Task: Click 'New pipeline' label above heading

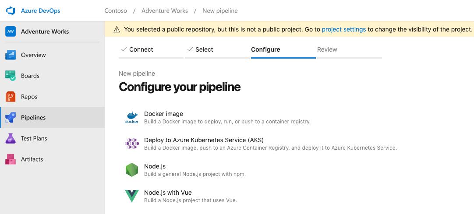Action: click(x=137, y=74)
